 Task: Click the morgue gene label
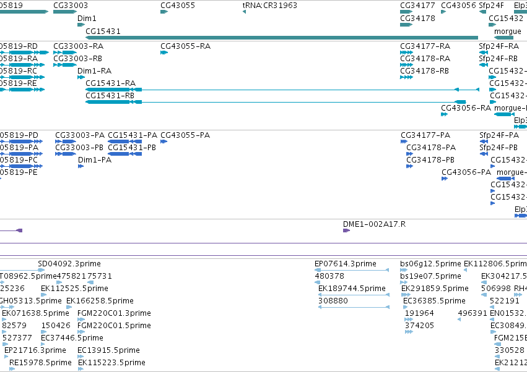coord(508,31)
